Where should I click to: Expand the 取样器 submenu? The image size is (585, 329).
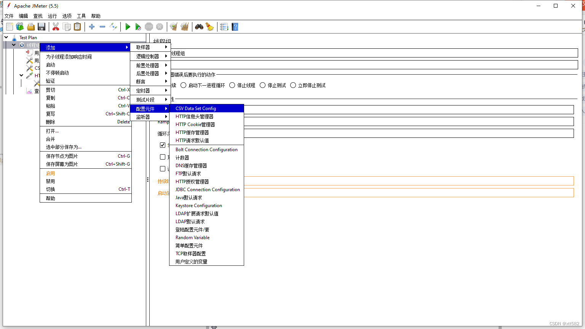(x=150, y=47)
